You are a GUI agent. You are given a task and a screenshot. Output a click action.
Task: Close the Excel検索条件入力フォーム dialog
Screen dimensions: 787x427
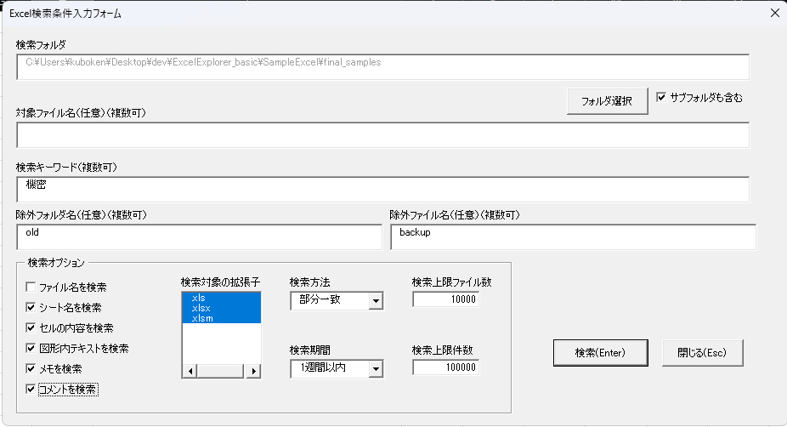pyautogui.click(x=775, y=13)
